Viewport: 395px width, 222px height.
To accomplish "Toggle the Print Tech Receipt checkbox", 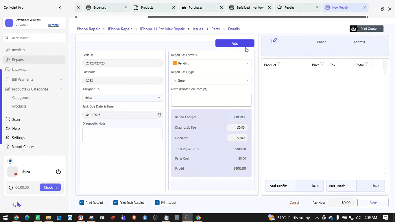I will [x=116, y=203].
